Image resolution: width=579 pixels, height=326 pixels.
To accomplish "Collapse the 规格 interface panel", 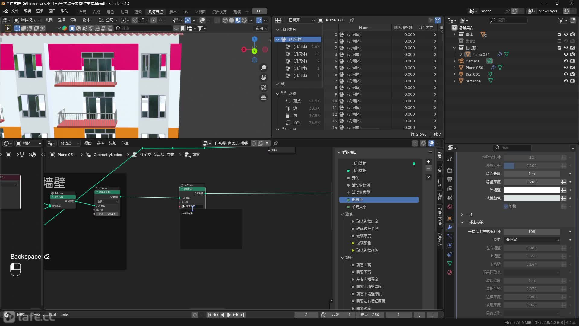I will [x=342, y=258].
